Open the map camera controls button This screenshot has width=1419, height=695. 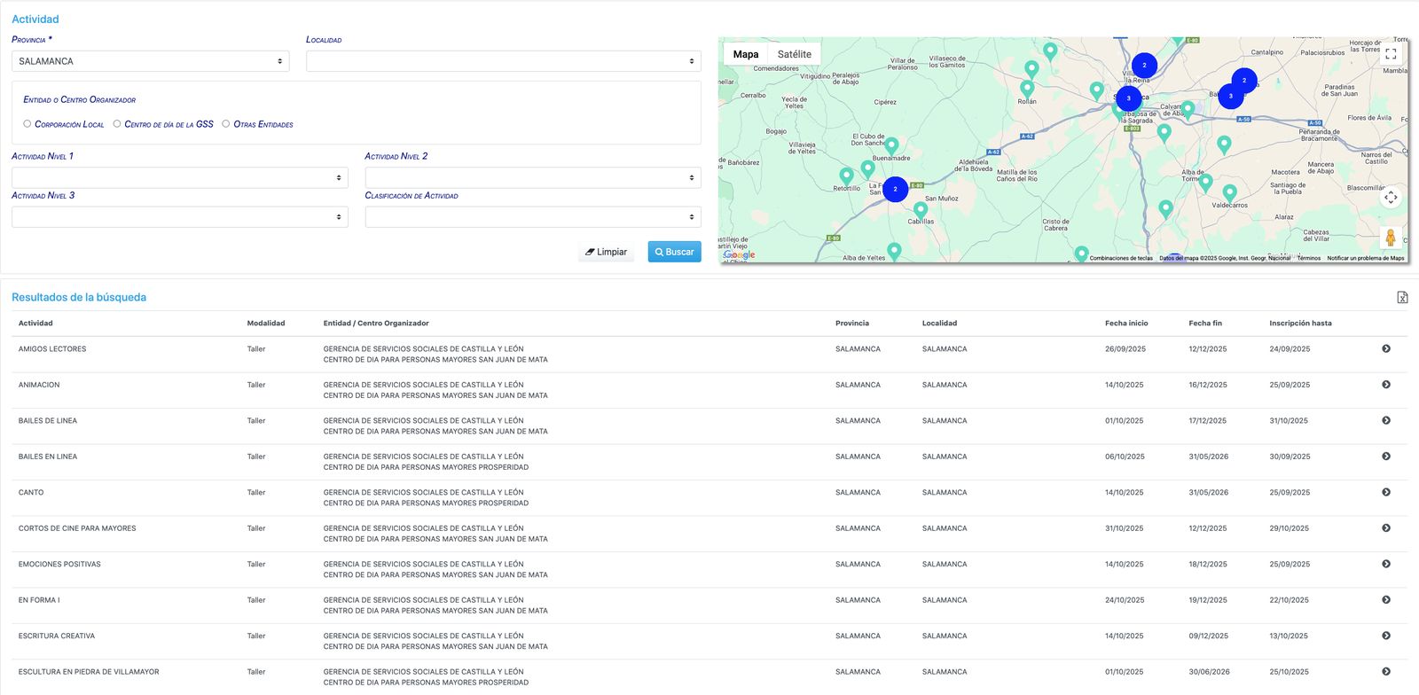tap(1391, 198)
